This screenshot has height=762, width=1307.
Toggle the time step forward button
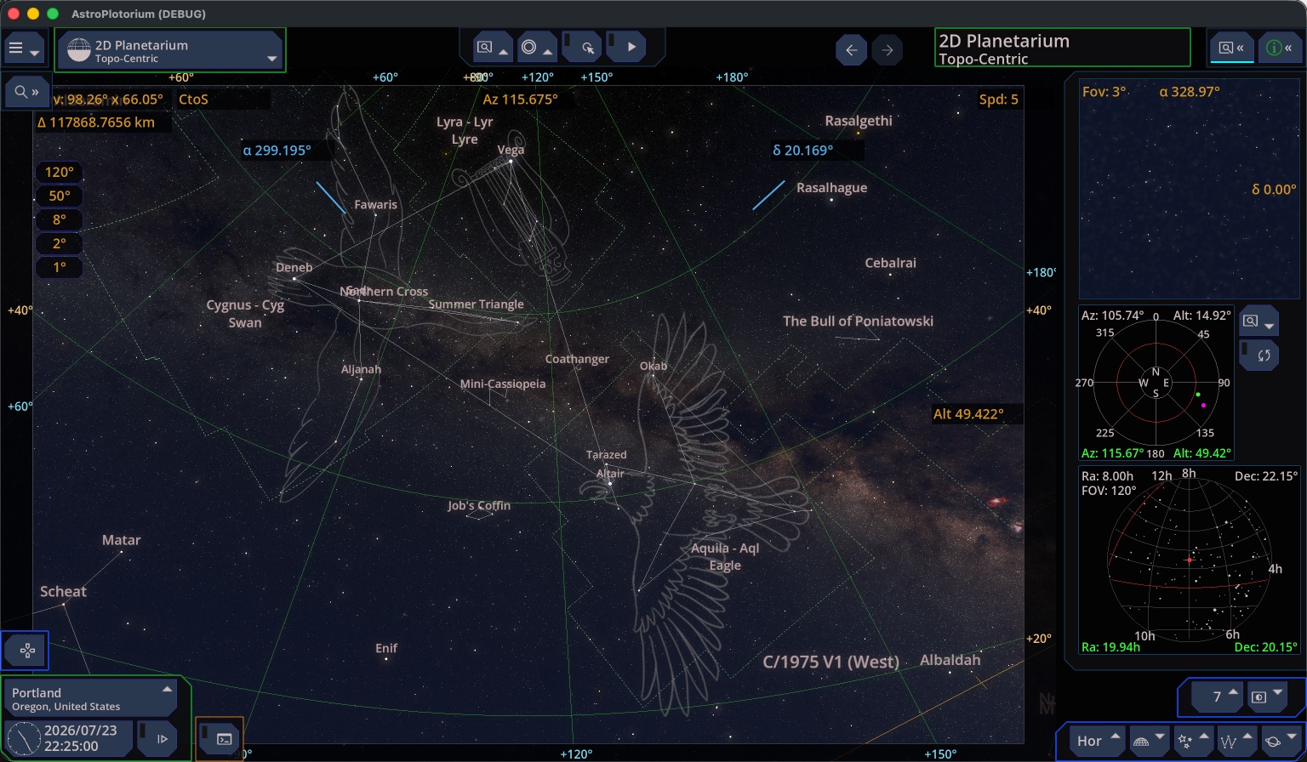[157, 738]
